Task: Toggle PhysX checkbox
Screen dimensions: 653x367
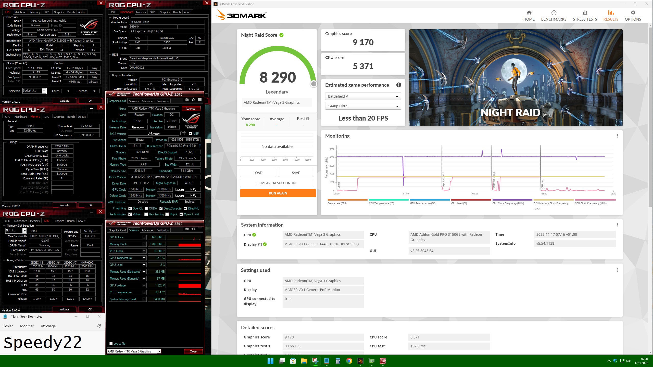Action: [x=167, y=214]
